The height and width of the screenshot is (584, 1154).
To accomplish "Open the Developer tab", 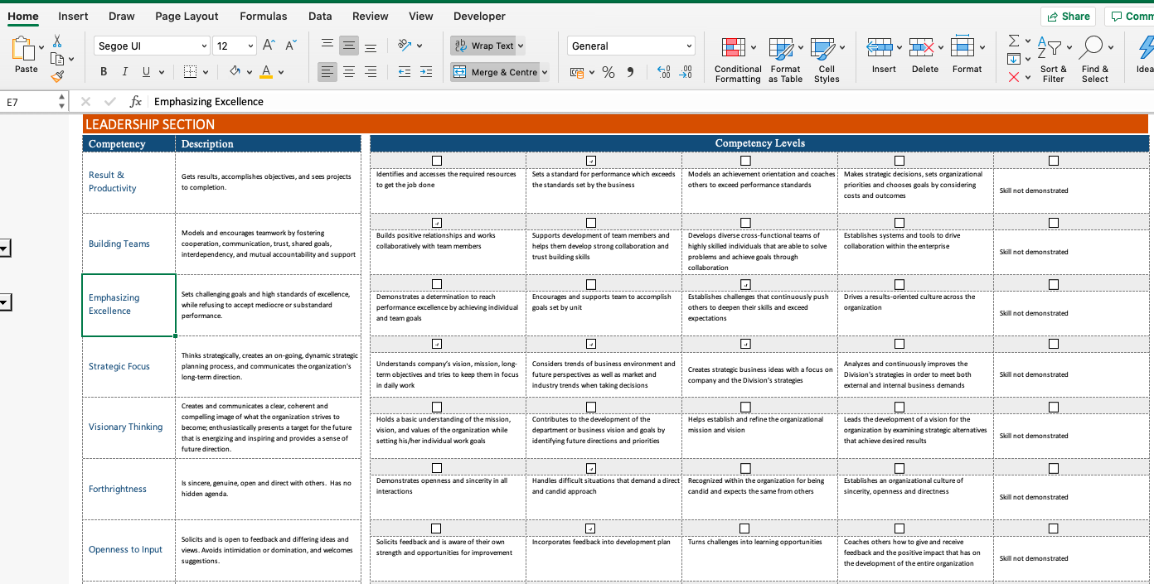I will click(x=479, y=16).
